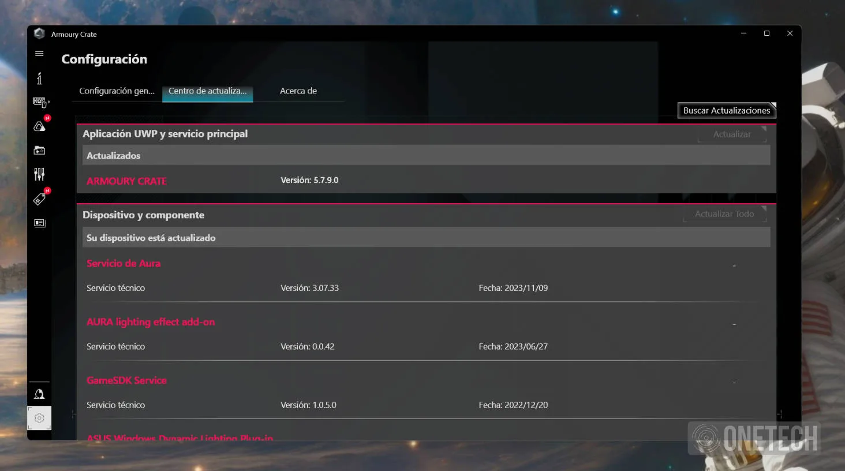Open Scenario Profiles sliders icon
Image resolution: width=845 pixels, height=471 pixels.
click(39, 174)
